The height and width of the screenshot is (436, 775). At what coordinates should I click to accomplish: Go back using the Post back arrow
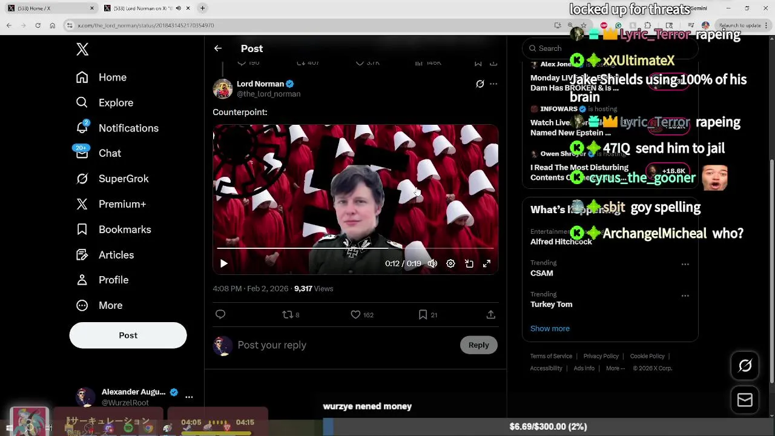(218, 48)
